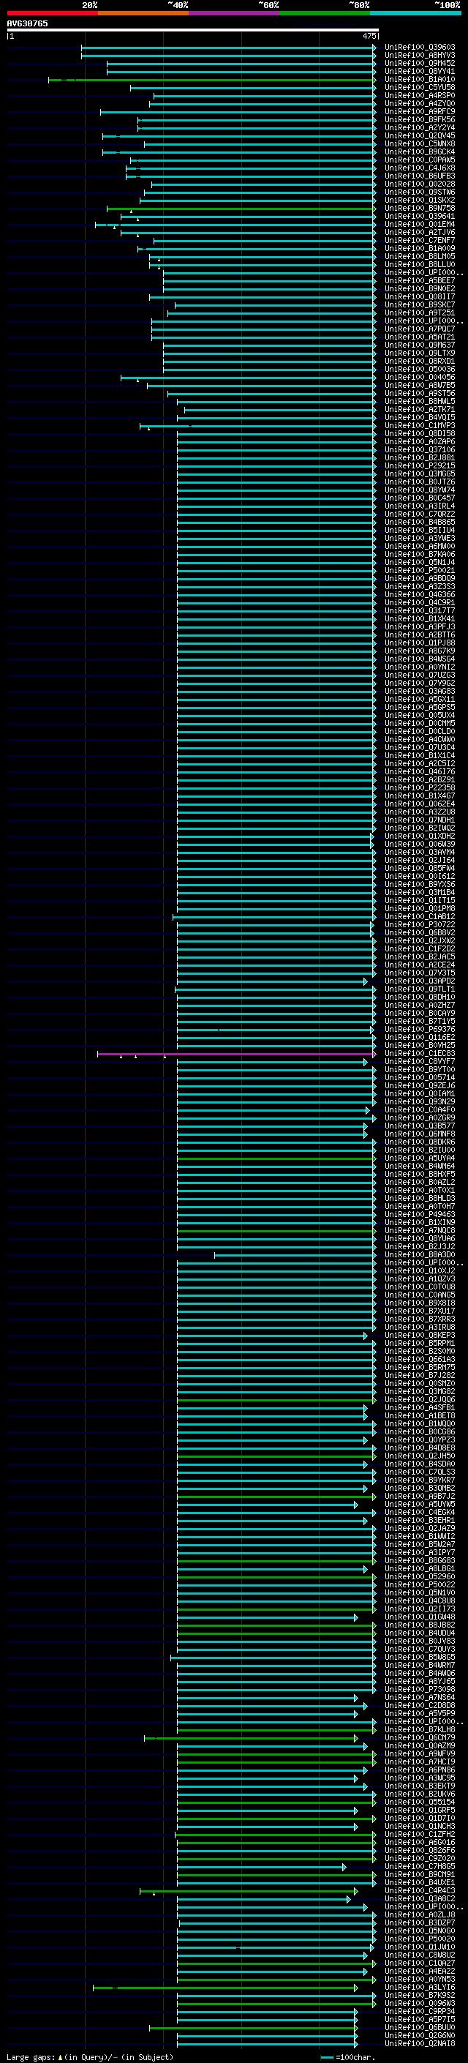Open hit UniRef100_C0PAW5
The width and height of the screenshot is (468, 2063).
[x=419, y=160]
